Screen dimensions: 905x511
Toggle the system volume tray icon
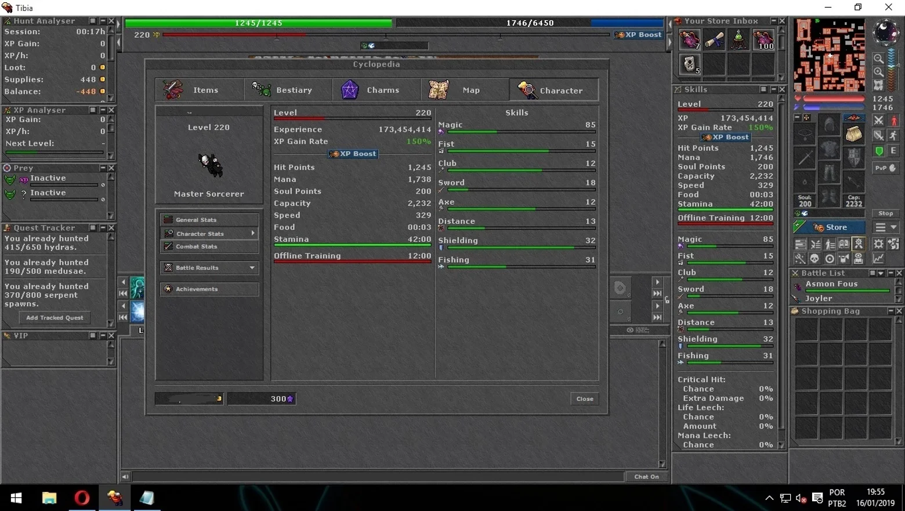click(x=801, y=498)
